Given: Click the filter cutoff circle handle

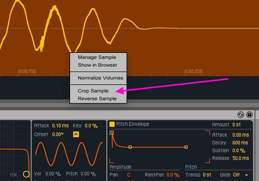Looking at the screenshot, I should [26, 174].
